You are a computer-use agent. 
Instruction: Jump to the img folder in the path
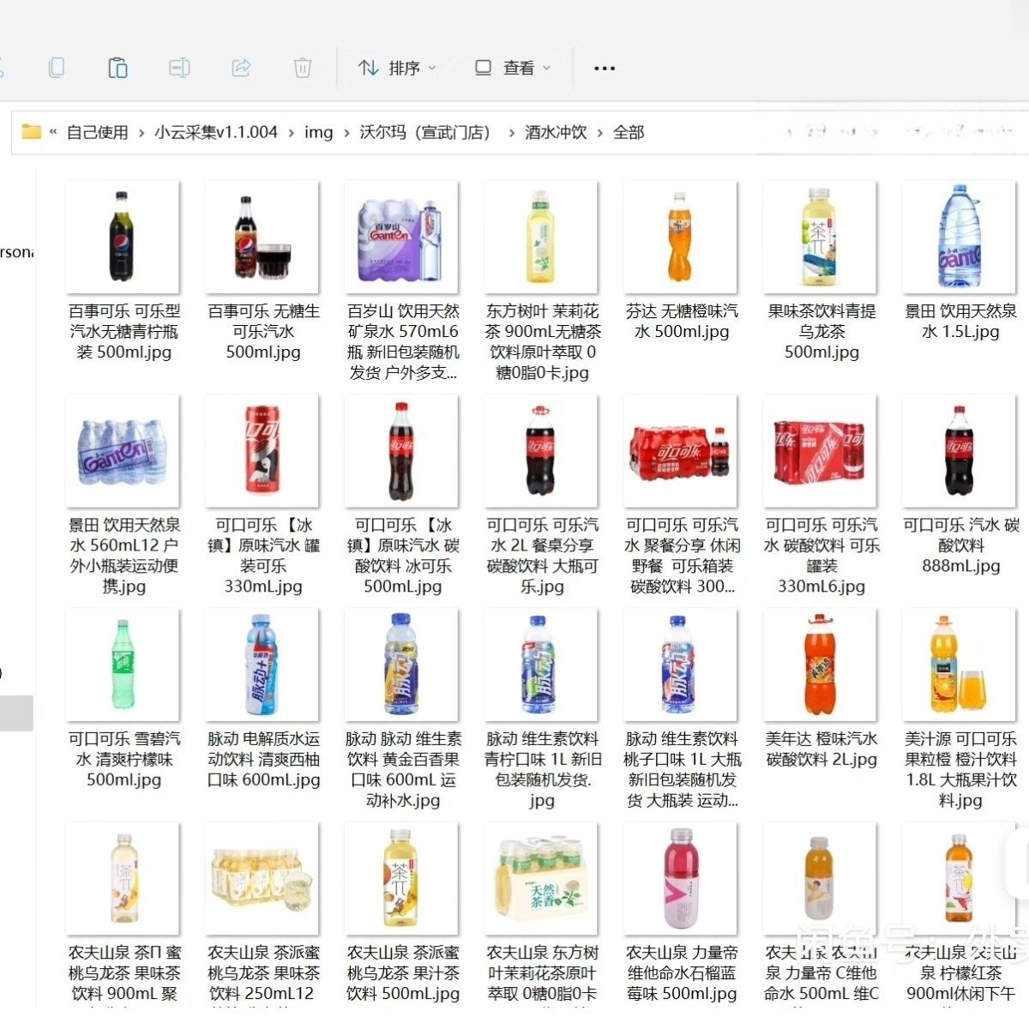(x=318, y=132)
